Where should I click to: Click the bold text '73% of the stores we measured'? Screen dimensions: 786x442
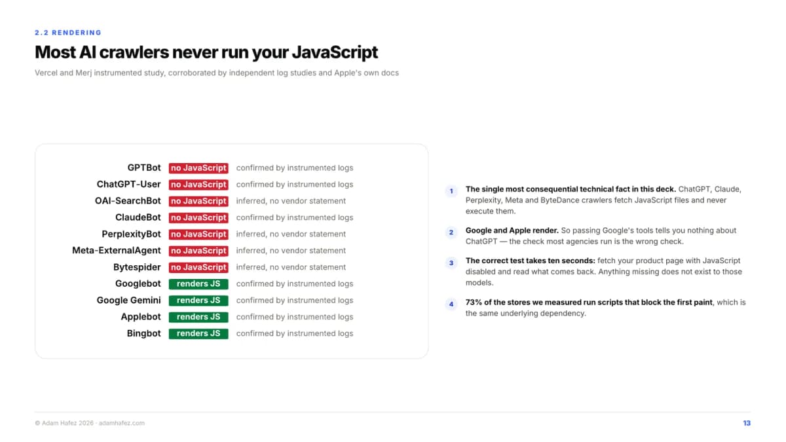click(521, 303)
